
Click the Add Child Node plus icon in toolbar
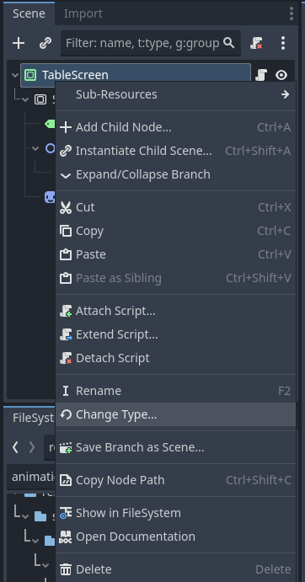pyautogui.click(x=19, y=44)
